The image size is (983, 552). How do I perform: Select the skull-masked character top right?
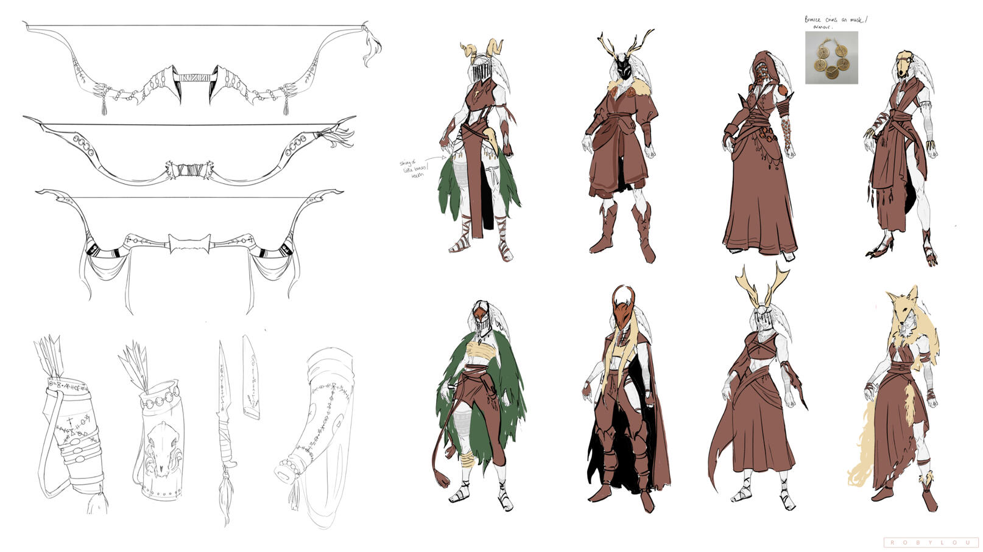pos(901,158)
